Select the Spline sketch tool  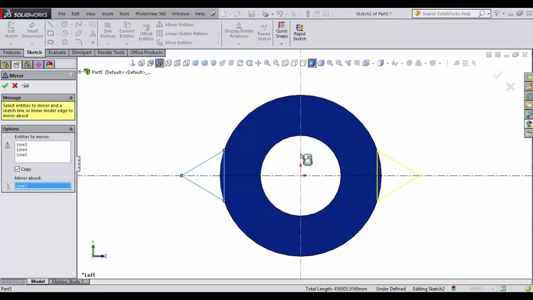pyautogui.click(x=79, y=25)
